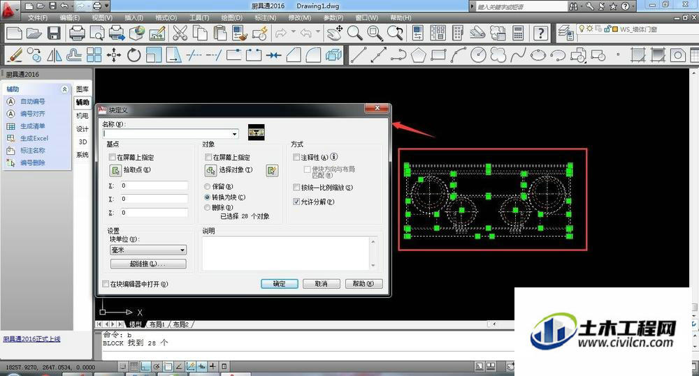699x376 pixels.
Task: Check 按统一比例缩放 option
Action: tap(296, 188)
